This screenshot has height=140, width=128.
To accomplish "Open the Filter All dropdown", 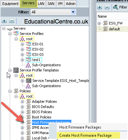I will (x=73, y=12).
